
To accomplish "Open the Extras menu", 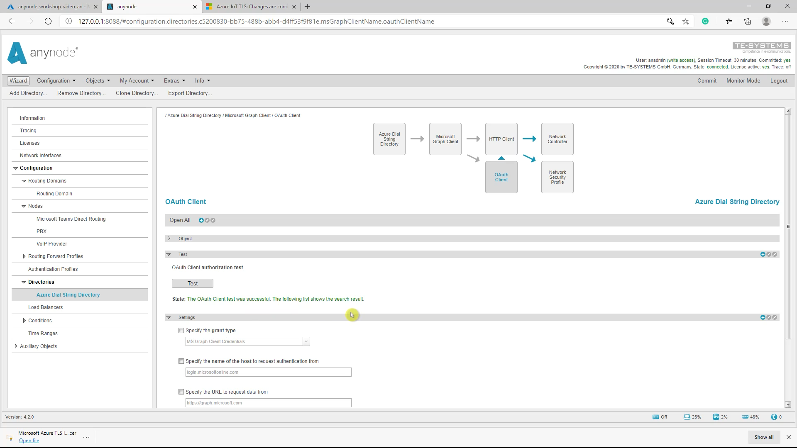I will [174, 80].
